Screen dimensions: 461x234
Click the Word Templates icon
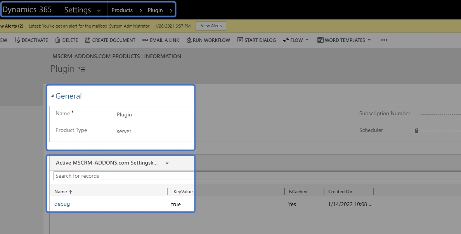point(320,40)
